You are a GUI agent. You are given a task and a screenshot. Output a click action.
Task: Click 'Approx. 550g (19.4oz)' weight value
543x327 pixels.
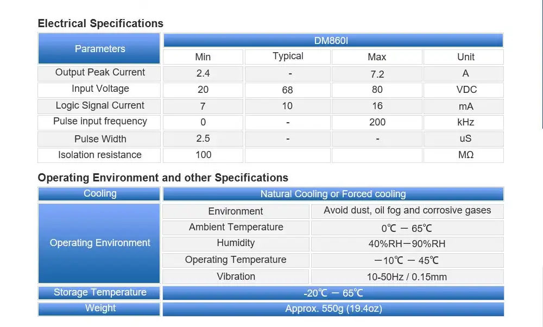pyautogui.click(x=333, y=309)
